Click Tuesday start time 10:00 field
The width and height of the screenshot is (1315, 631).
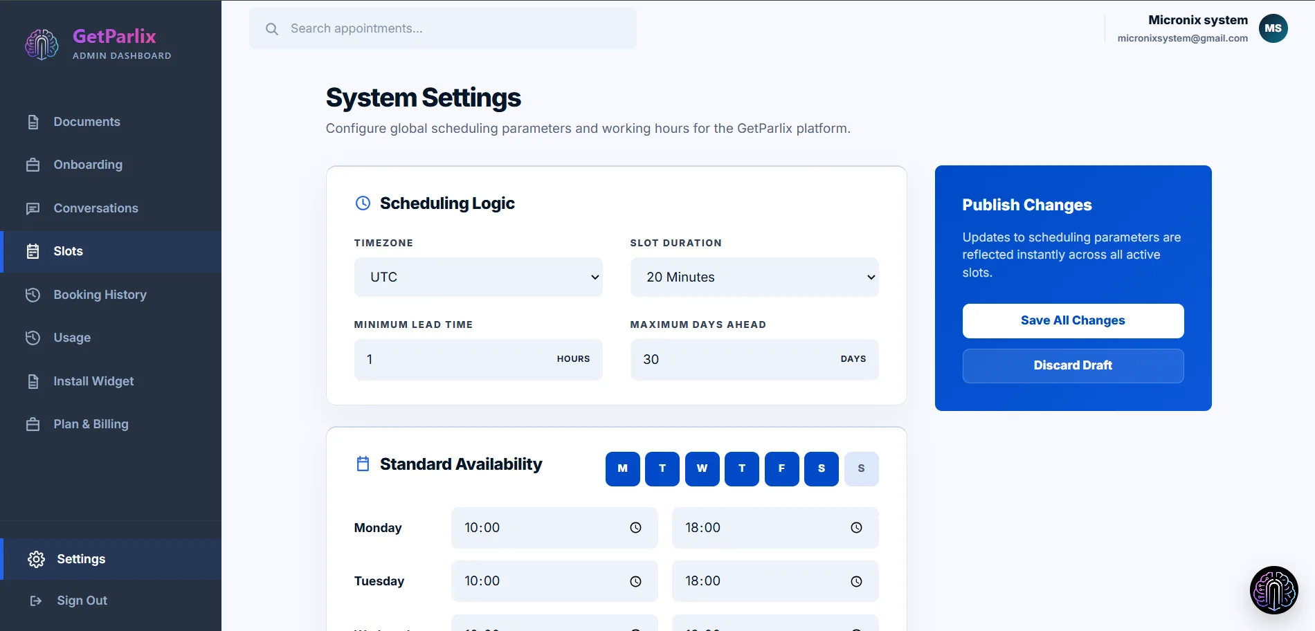554,581
